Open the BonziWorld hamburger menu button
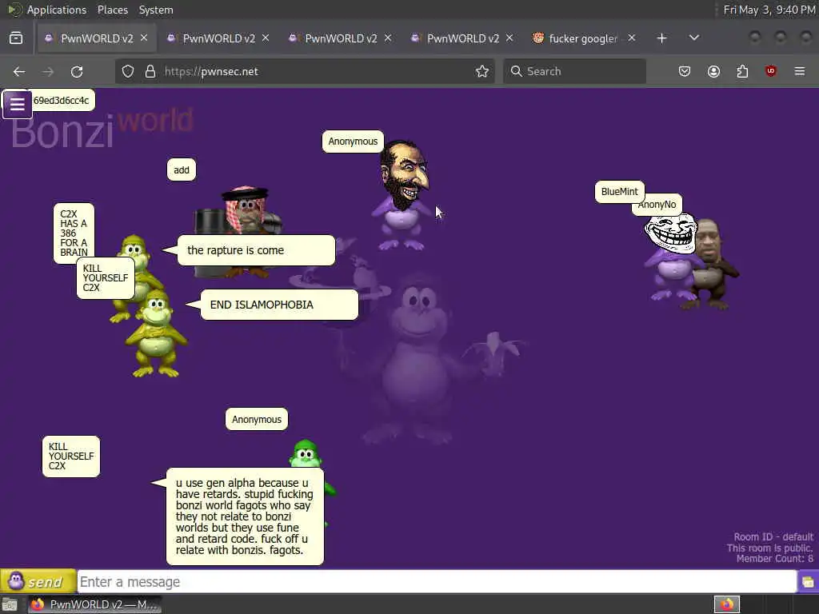The width and height of the screenshot is (819, 614). point(18,104)
